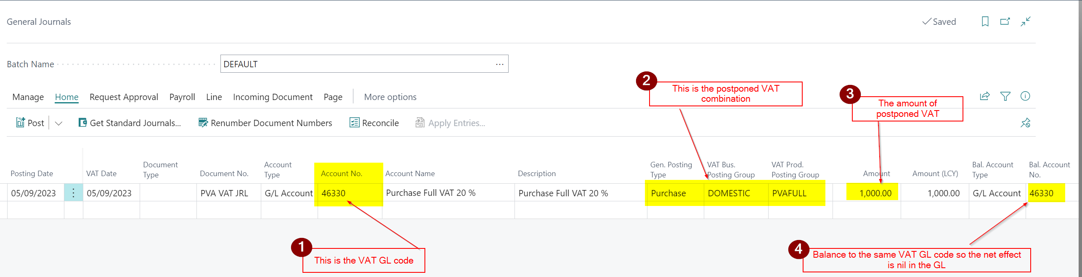Click the bookmark icon at top right

pos(985,21)
